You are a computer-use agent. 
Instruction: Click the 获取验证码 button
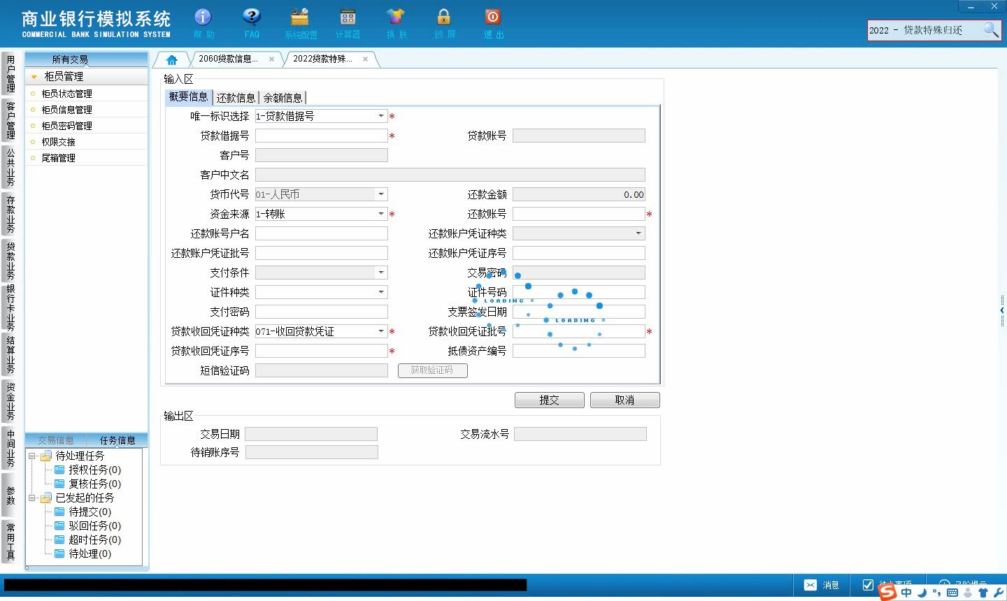[432, 370]
